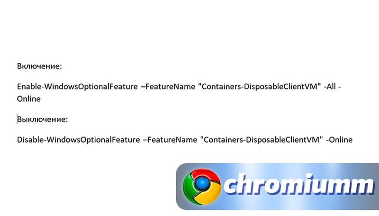The height and width of the screenshot is (216, 379).
Task: Click the wrapped word Online below the Enable command
Action: coord(29,99)
